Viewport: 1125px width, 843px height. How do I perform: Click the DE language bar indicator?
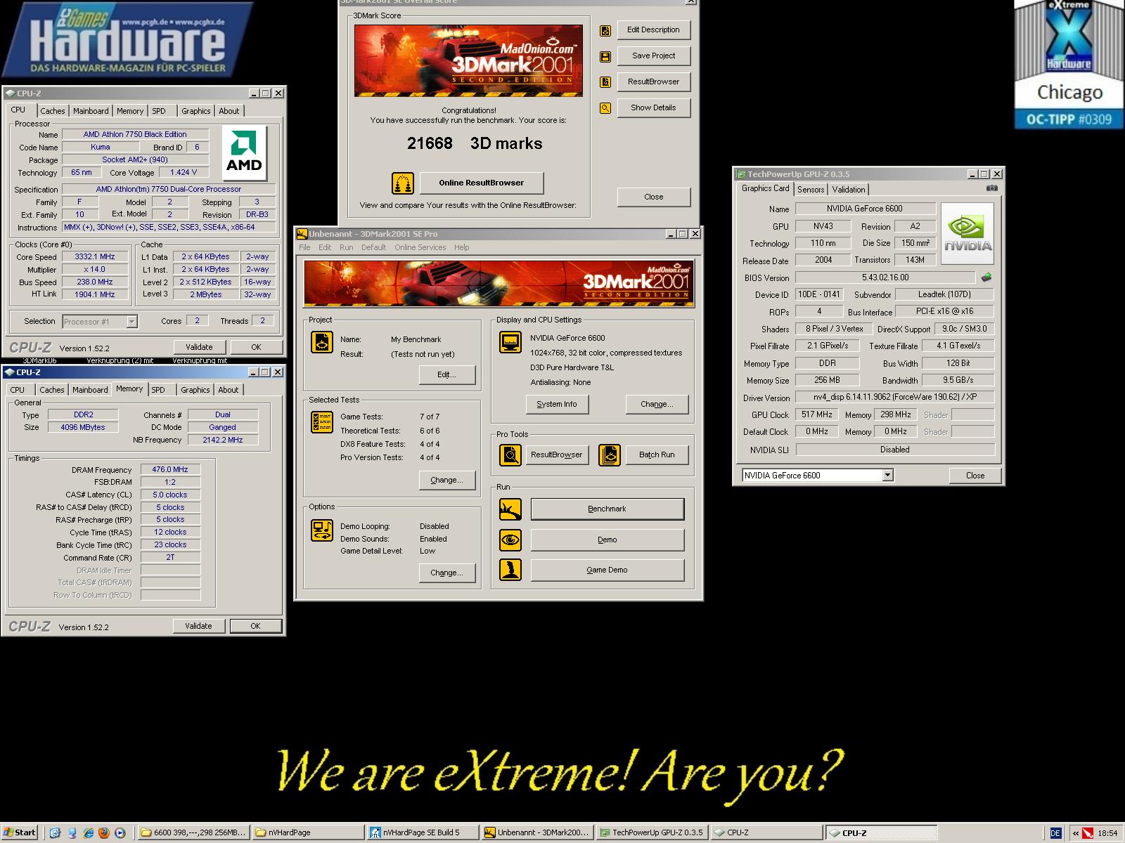tap(1055, 833)
